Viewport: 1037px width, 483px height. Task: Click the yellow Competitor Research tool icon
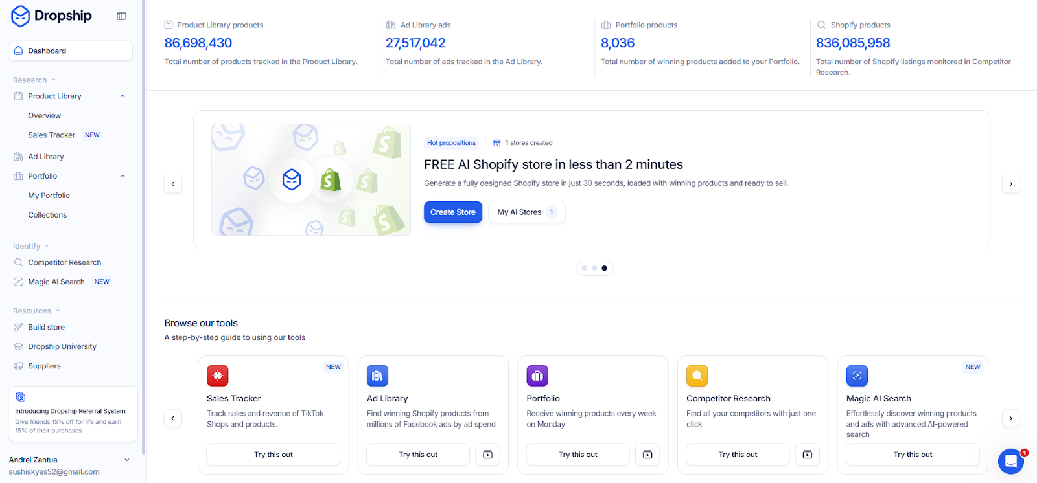tap(697, 376)
